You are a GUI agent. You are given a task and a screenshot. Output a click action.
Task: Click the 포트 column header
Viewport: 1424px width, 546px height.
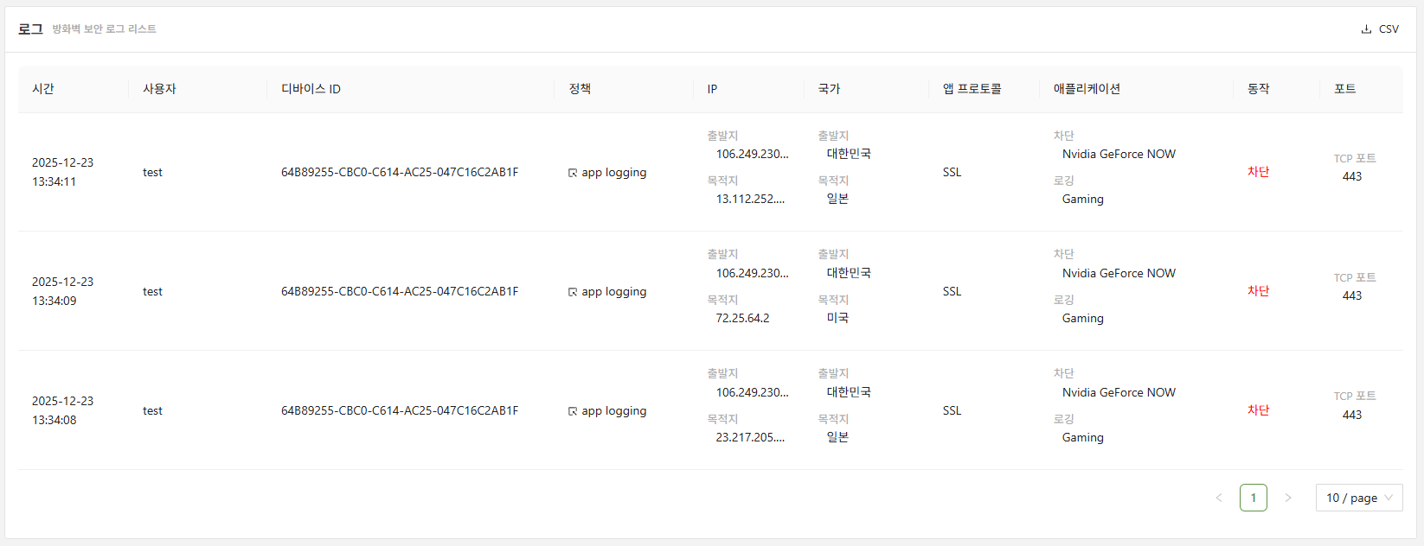tap(1344, 89)
